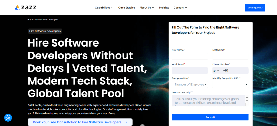Screen dimensions: 277x126
Task: Click Book Your Free Consultation button
Action: coord(80,122)
